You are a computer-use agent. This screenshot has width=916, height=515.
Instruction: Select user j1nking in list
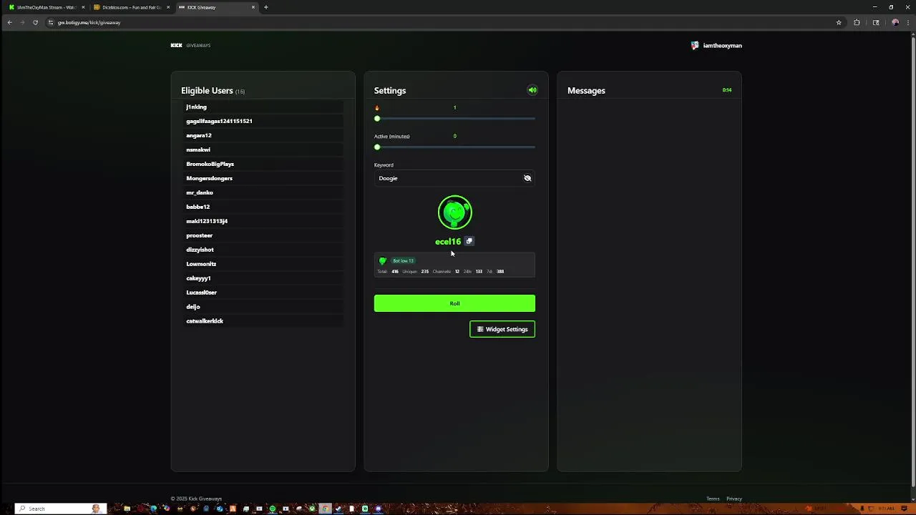click(263, 107)
